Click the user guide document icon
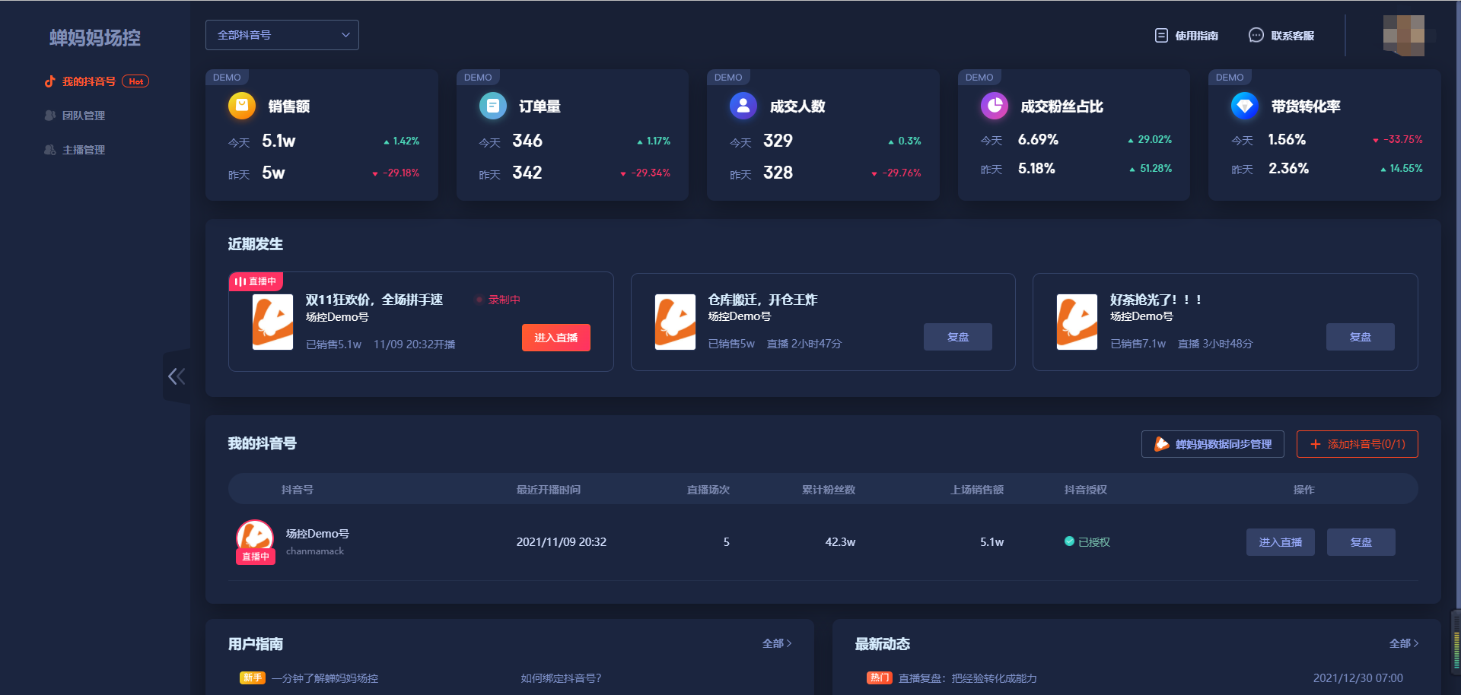 [1161, 36]
